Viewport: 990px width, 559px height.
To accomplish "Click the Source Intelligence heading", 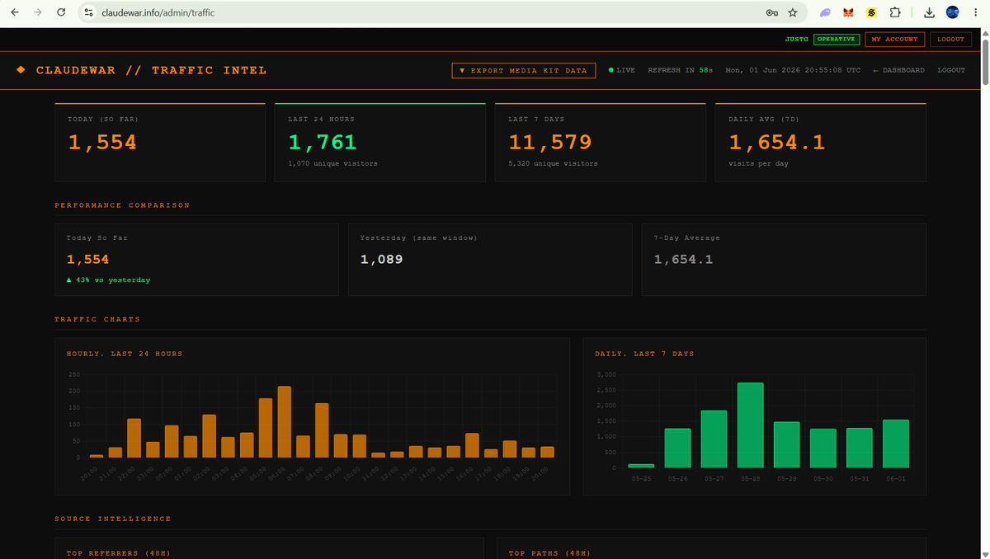I will pyautogui.click(x=113, y=519).
